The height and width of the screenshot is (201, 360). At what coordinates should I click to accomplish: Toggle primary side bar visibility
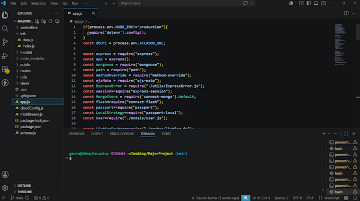coord(309,3)
